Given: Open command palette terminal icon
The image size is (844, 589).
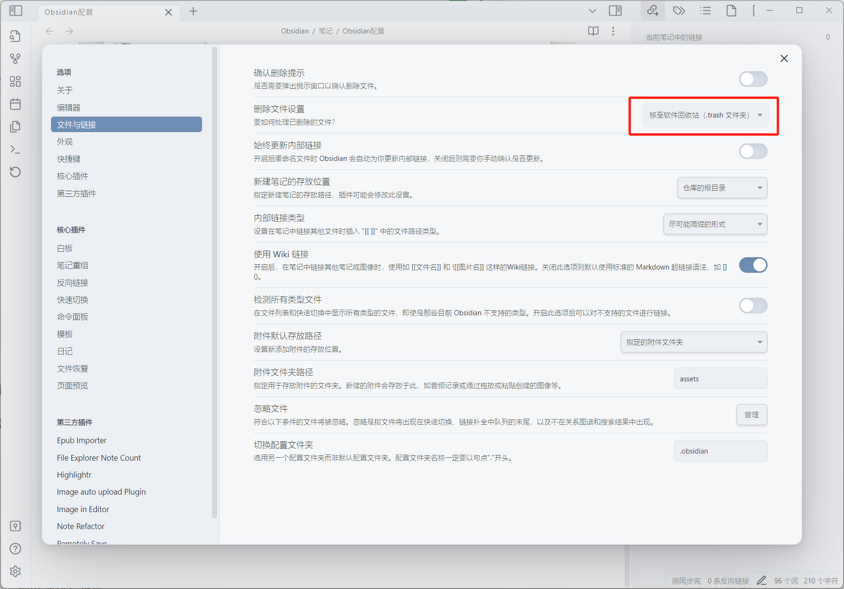Looking at the screenshot, I should click(16, 149).
